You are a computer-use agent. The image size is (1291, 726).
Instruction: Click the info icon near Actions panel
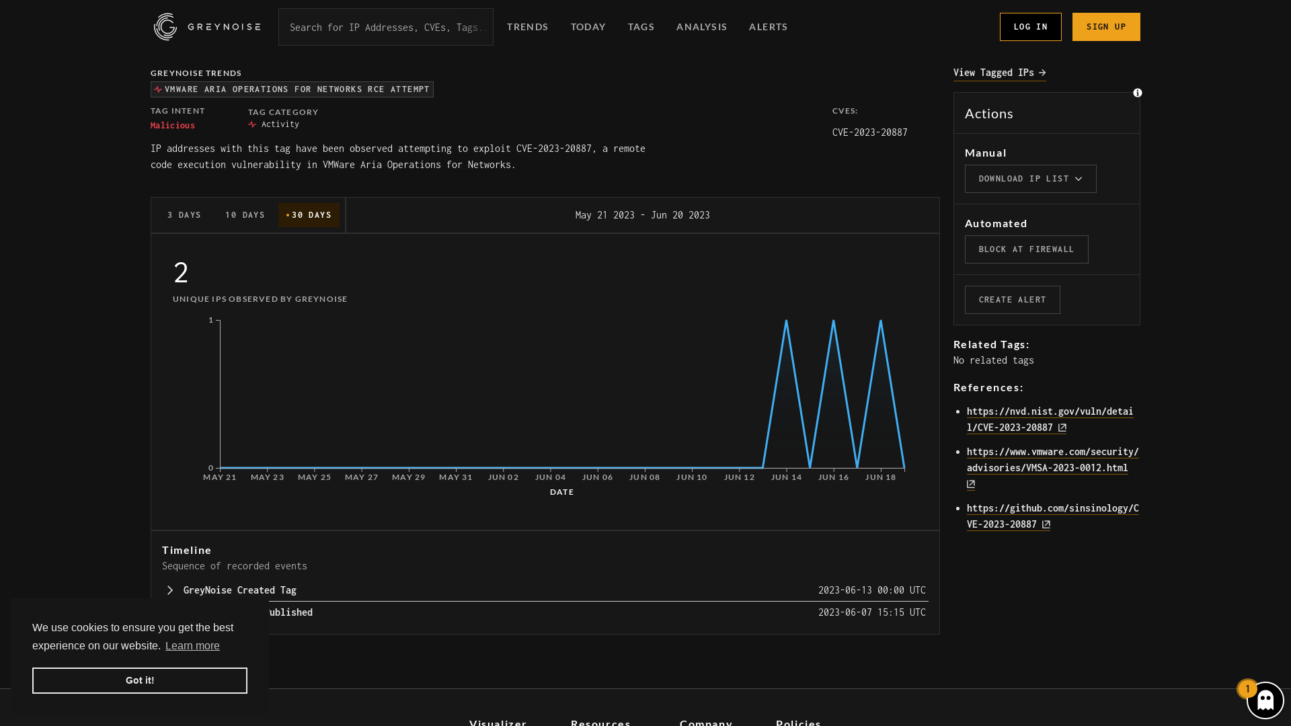click(1138, 93)
